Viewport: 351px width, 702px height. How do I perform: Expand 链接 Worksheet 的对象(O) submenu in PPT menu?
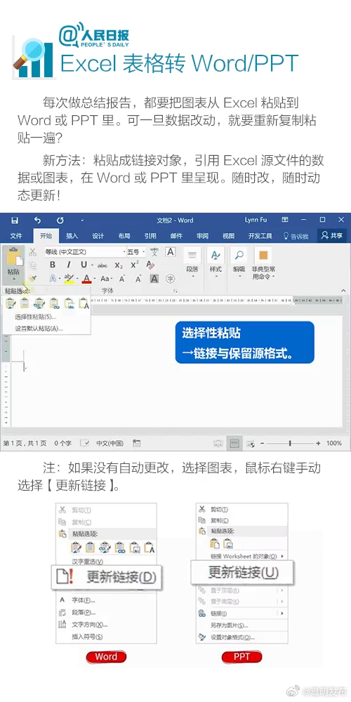pyautogui.click(x=248, y=556)
